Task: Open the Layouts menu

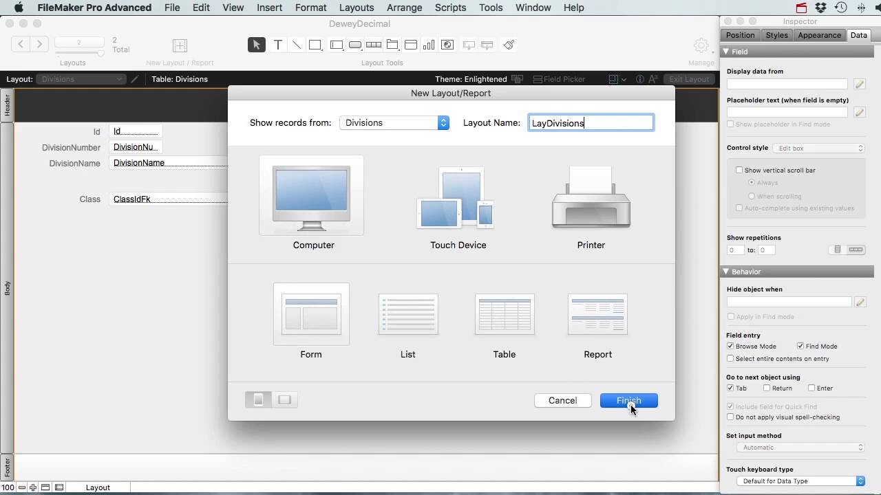Action: [x=357, y=8]
